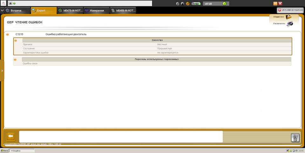Image resolution: width=305 pixels, height=153 pixels.
Task: Collapse the C1210 fault entry
Action: coord(7,34)
